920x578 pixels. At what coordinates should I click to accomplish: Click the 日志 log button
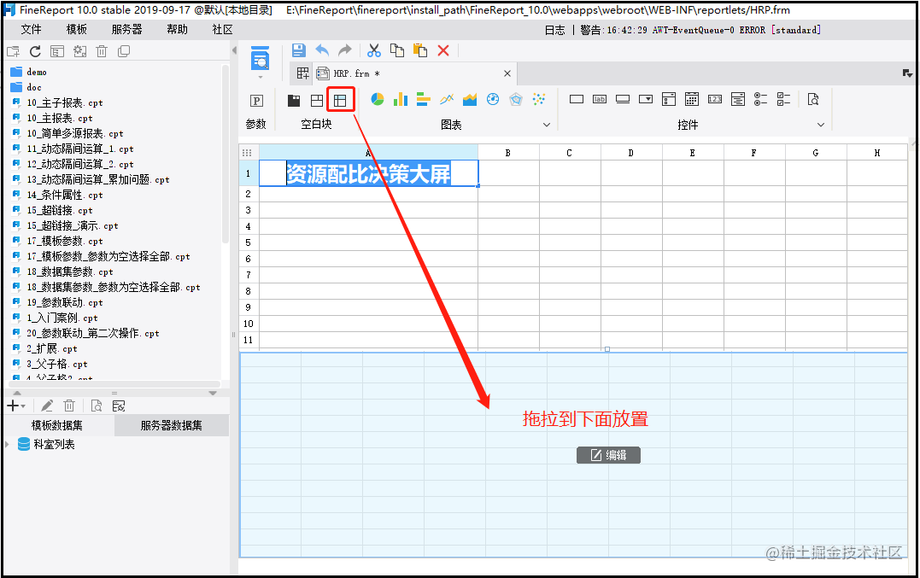(x=555, y=30)
